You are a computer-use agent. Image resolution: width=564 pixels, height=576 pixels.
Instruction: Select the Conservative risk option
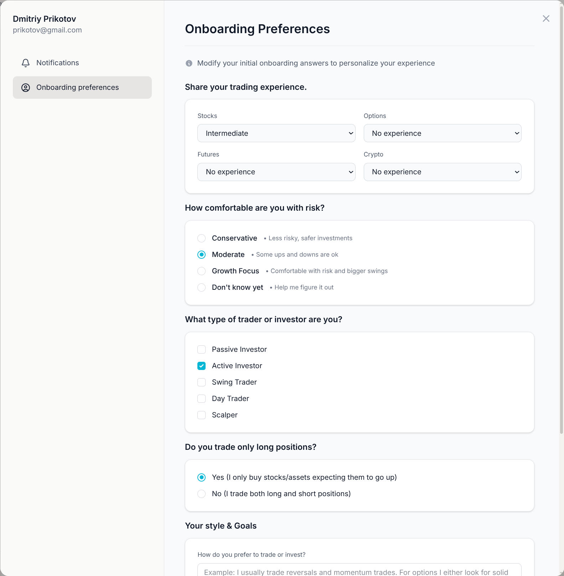tap(202, 238)
